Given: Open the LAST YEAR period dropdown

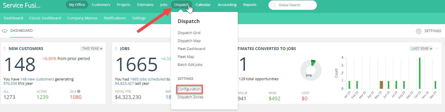Looking at the screenshot, I should pyautogui.click(x=421, y=49).
